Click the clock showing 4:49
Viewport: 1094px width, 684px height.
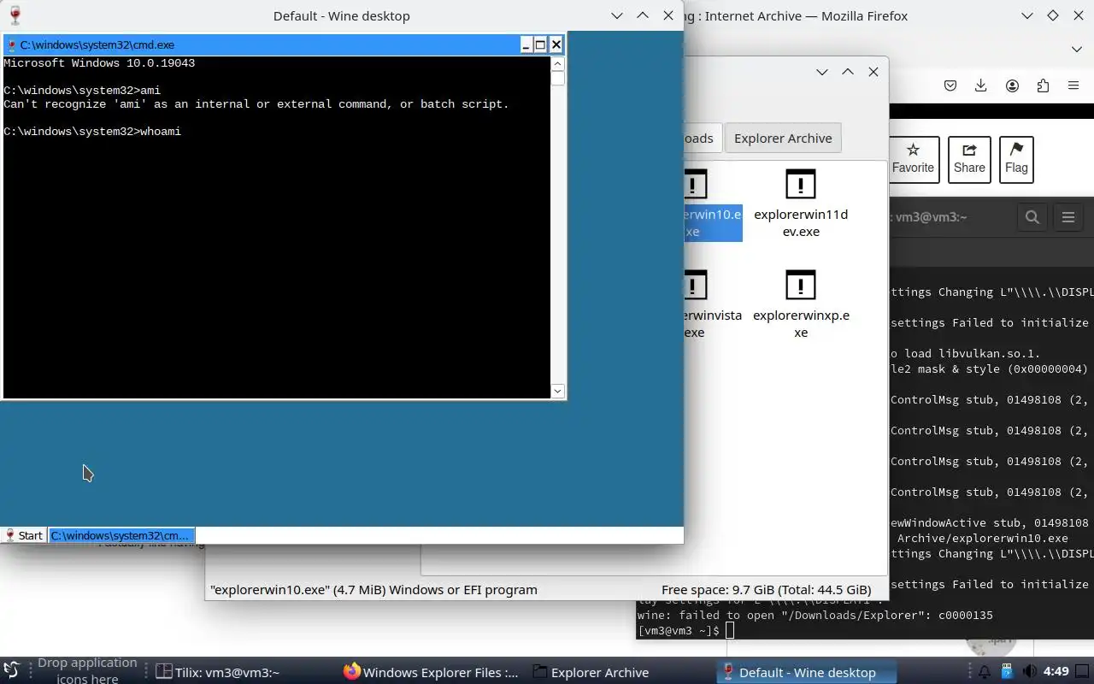pyautogui.click(x=1056, y=672)
